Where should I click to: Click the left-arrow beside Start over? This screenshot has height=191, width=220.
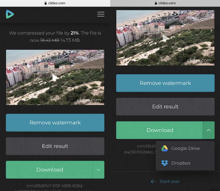click(153, 181)
